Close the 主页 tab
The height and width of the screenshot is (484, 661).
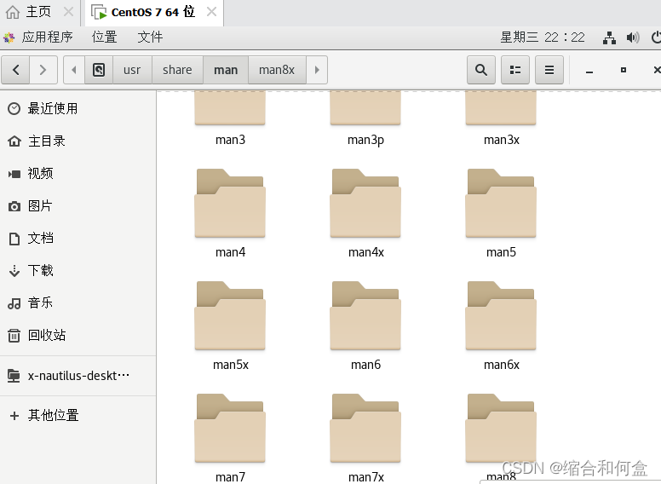pyautogui.click(x=68, y=12)
